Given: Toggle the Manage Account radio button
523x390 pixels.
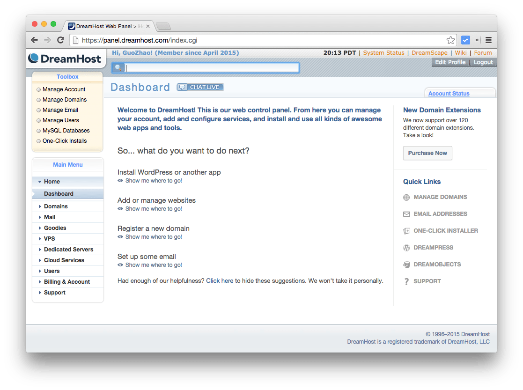Looking at the screenshot, I should 38,89.
